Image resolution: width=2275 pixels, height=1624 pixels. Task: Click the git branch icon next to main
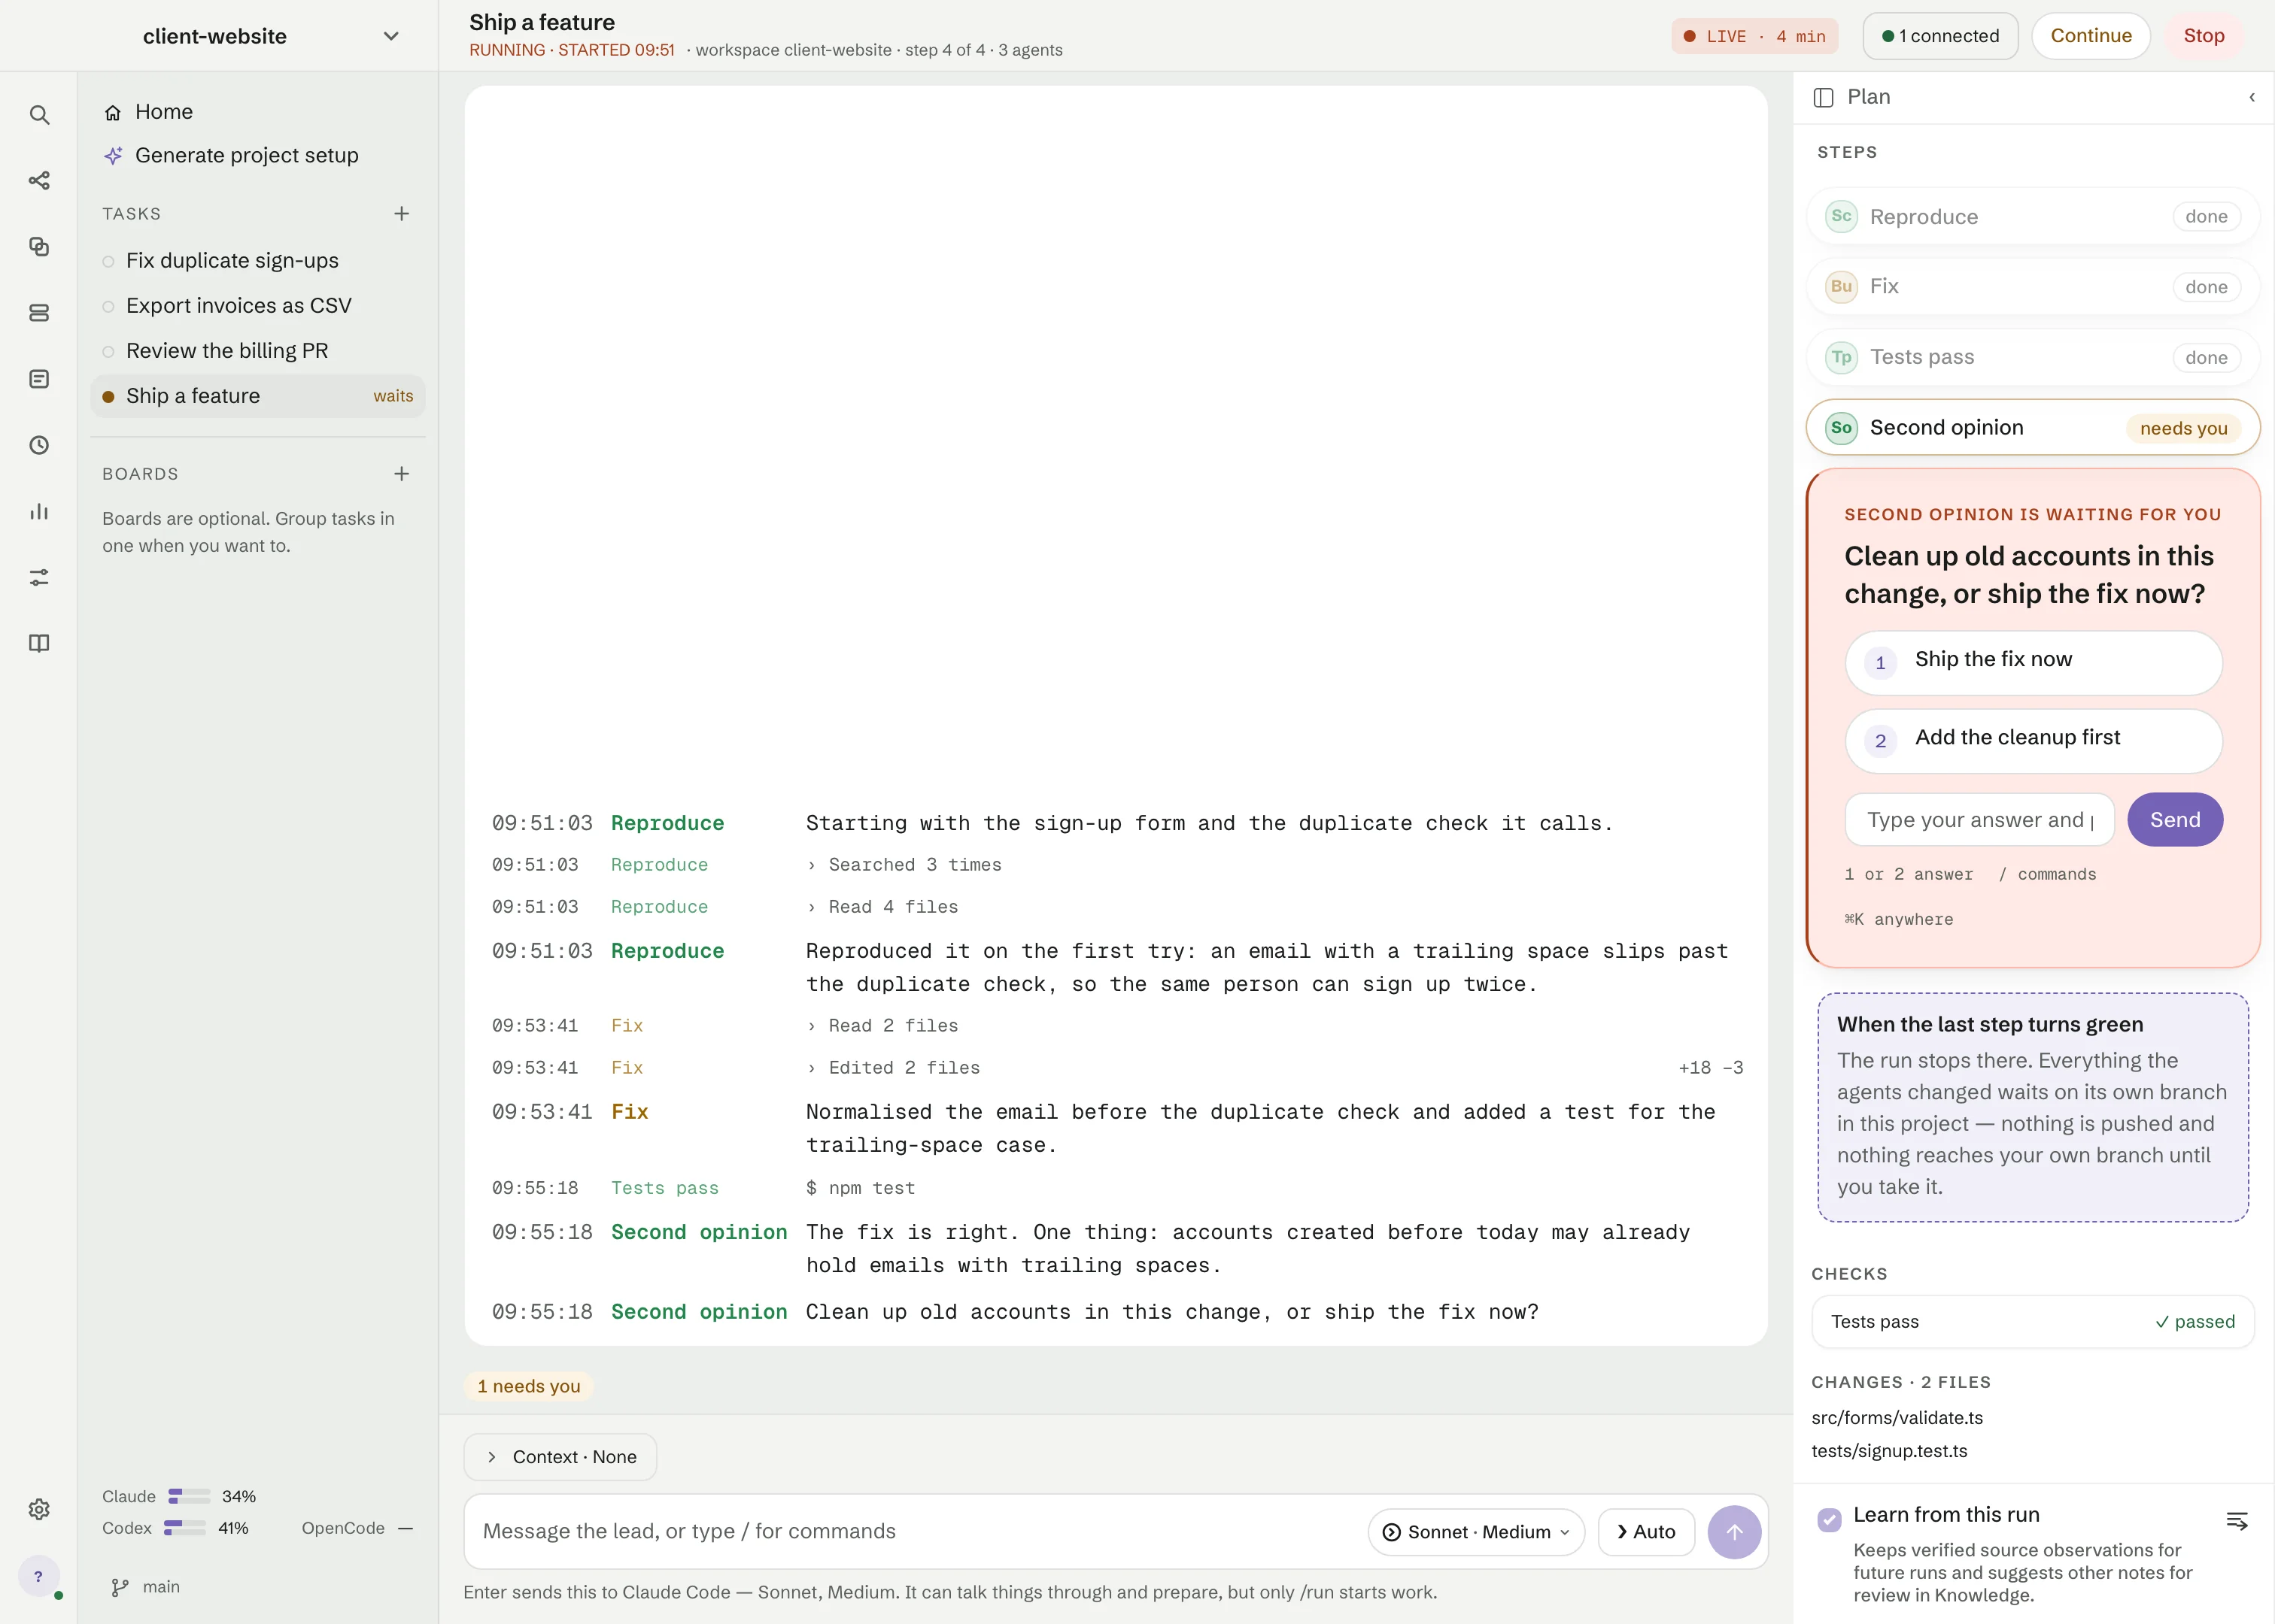pyautogui.click(x=120, y=1587)
